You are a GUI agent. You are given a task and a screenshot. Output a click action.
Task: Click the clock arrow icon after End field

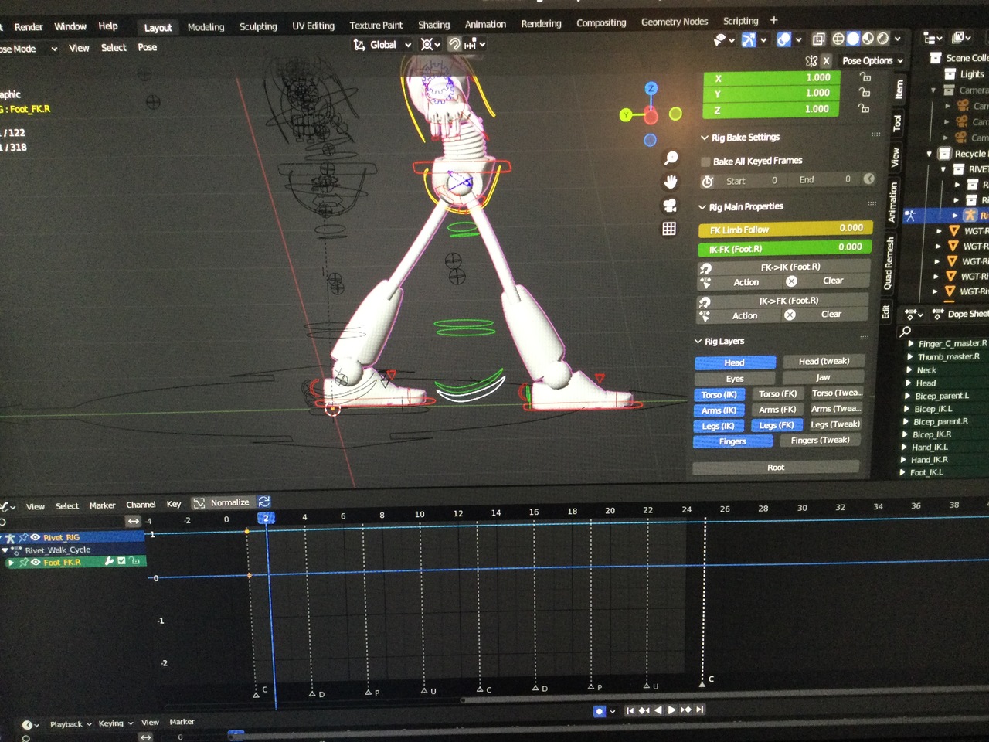[868, 179]
